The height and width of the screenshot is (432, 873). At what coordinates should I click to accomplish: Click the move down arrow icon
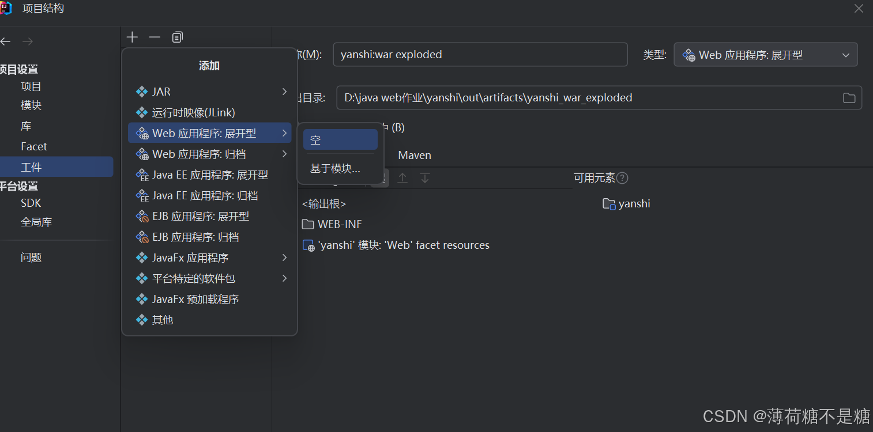[x=425, y=178]
